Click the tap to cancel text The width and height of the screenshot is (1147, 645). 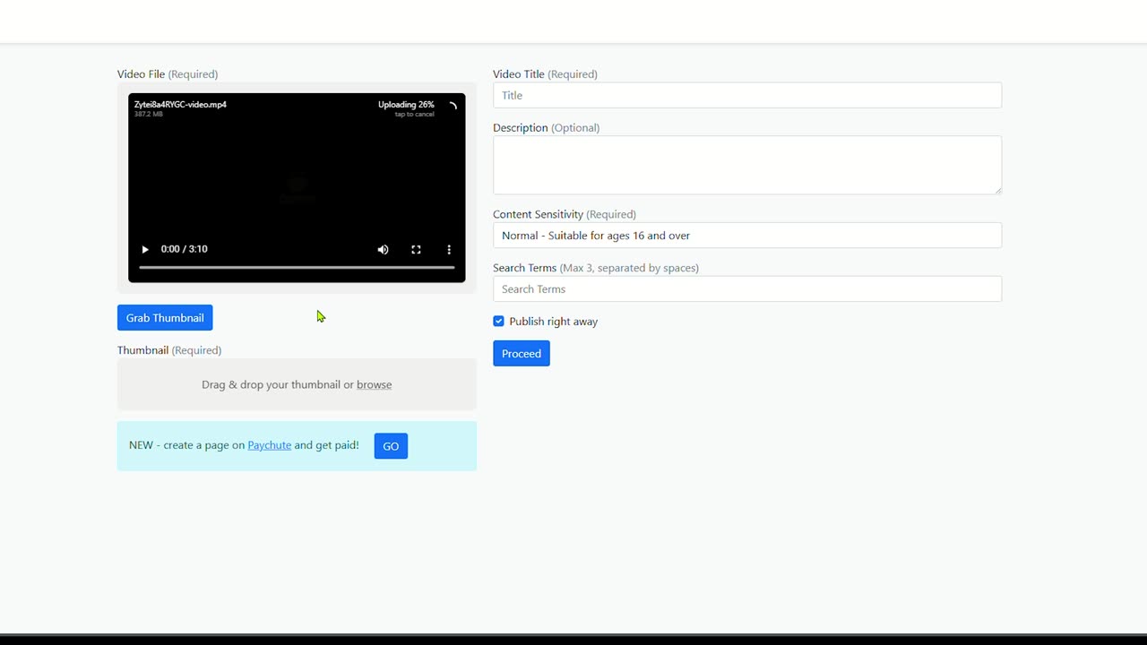[x=415, y=115]
